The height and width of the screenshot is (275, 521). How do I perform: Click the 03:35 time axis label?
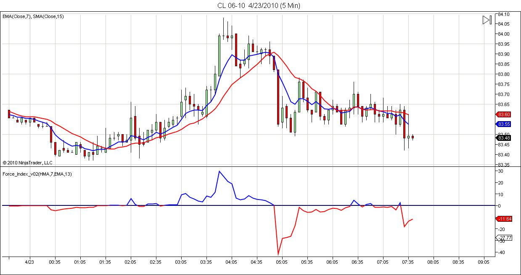click(206, 262)
